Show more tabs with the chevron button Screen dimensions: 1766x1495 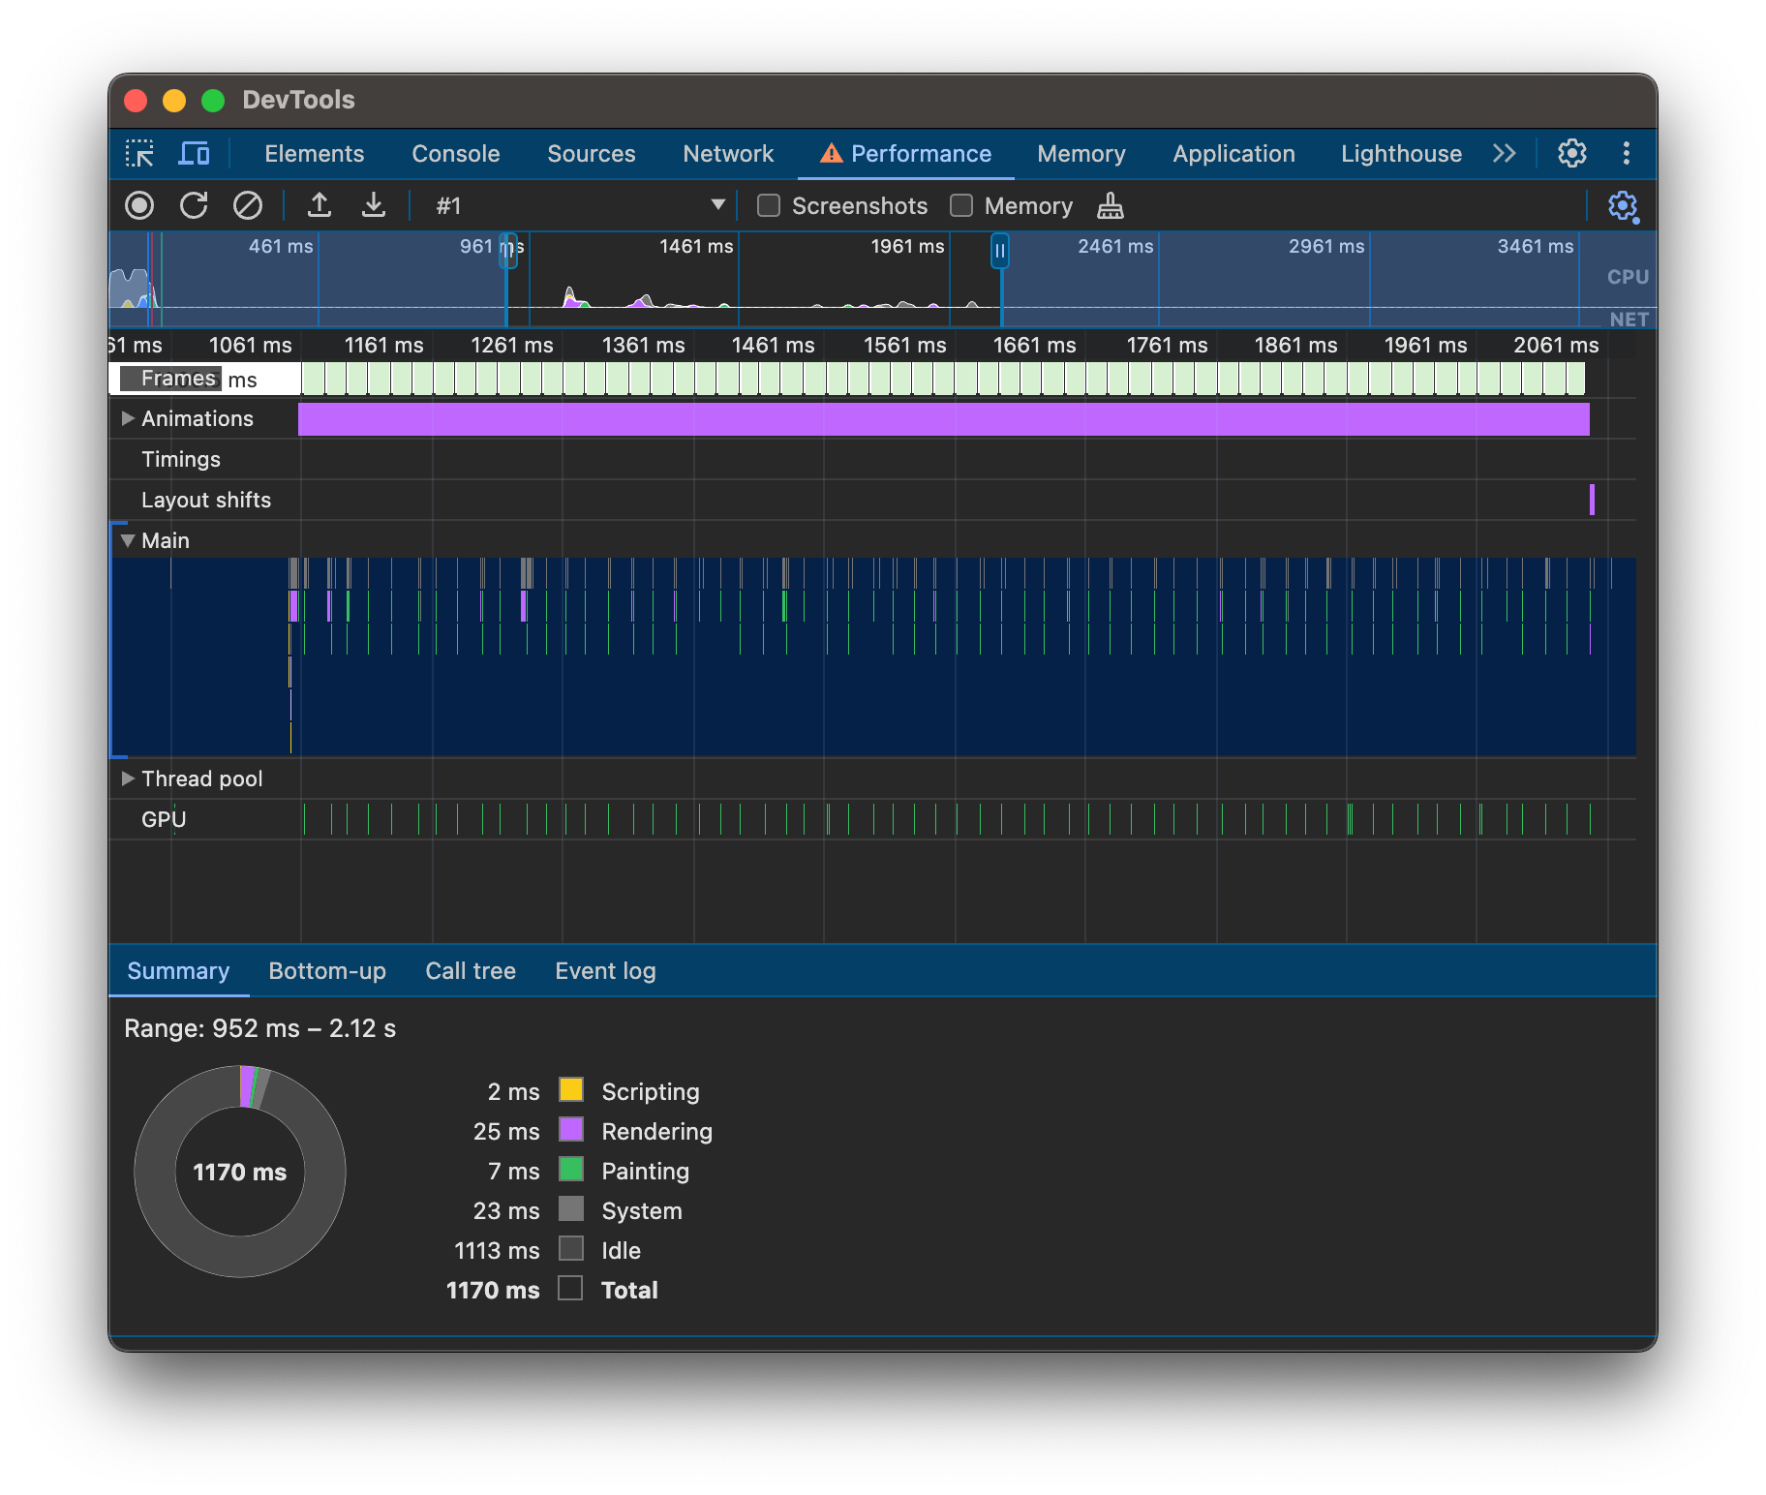point(1504,154)
